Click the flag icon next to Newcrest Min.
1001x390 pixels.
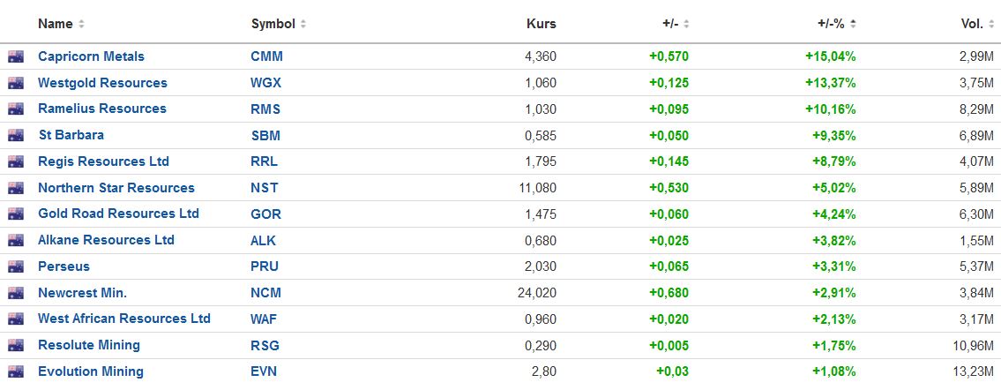tap(16, 292)
